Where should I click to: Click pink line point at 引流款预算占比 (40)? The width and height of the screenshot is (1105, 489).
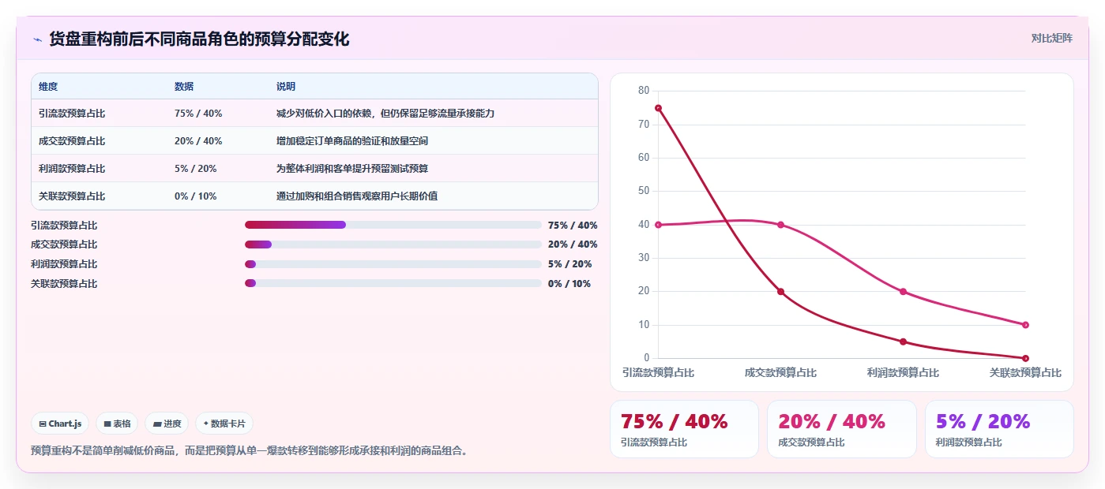[658, 225]
